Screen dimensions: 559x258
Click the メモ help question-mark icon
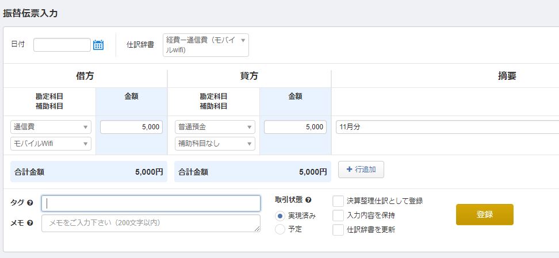[30, 223]
